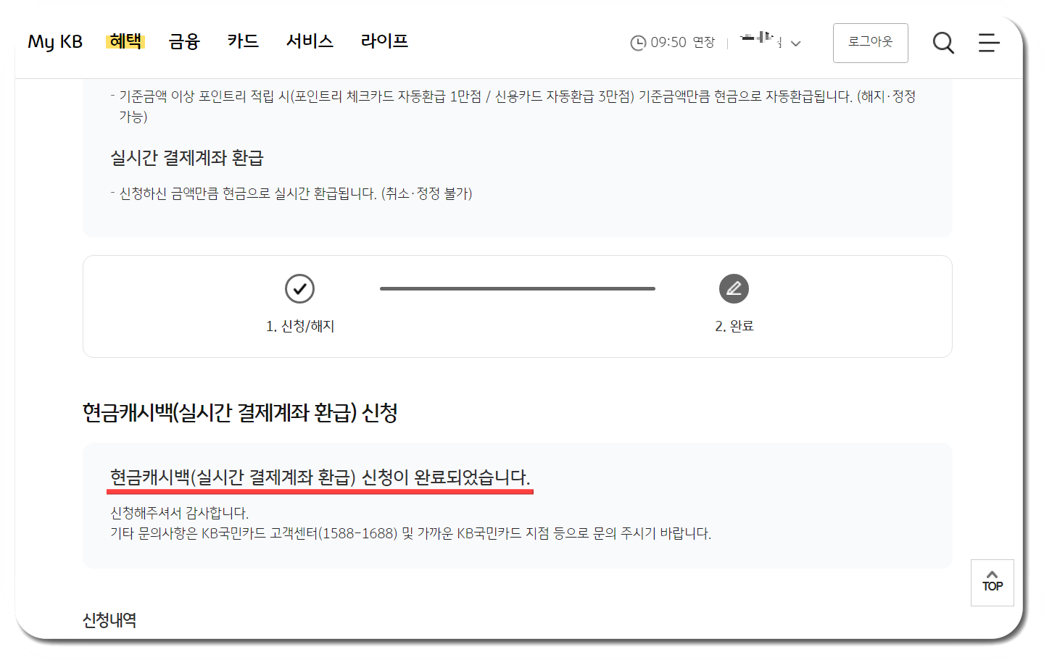Click the 로그아웃 button

(x=870, y=43)
